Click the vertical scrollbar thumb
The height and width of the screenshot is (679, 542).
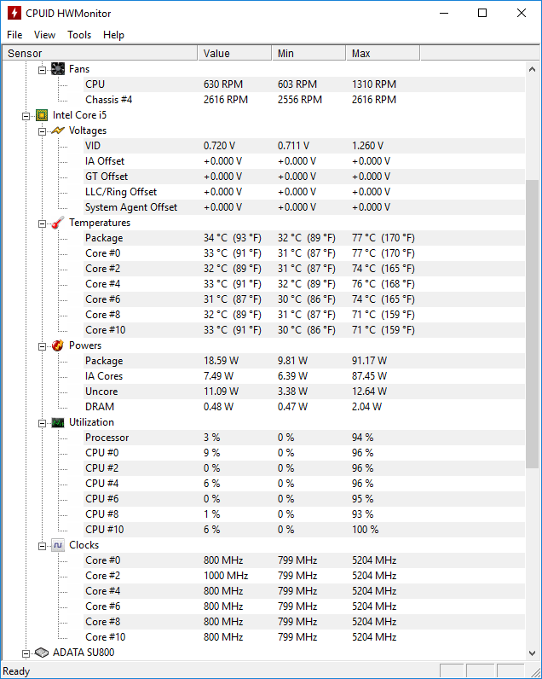[x=532, y=324]
